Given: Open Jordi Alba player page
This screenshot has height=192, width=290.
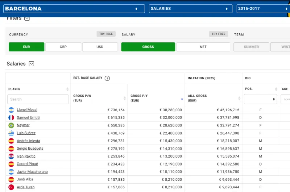Looking at the screenshot, I should (x=25, y=179).
